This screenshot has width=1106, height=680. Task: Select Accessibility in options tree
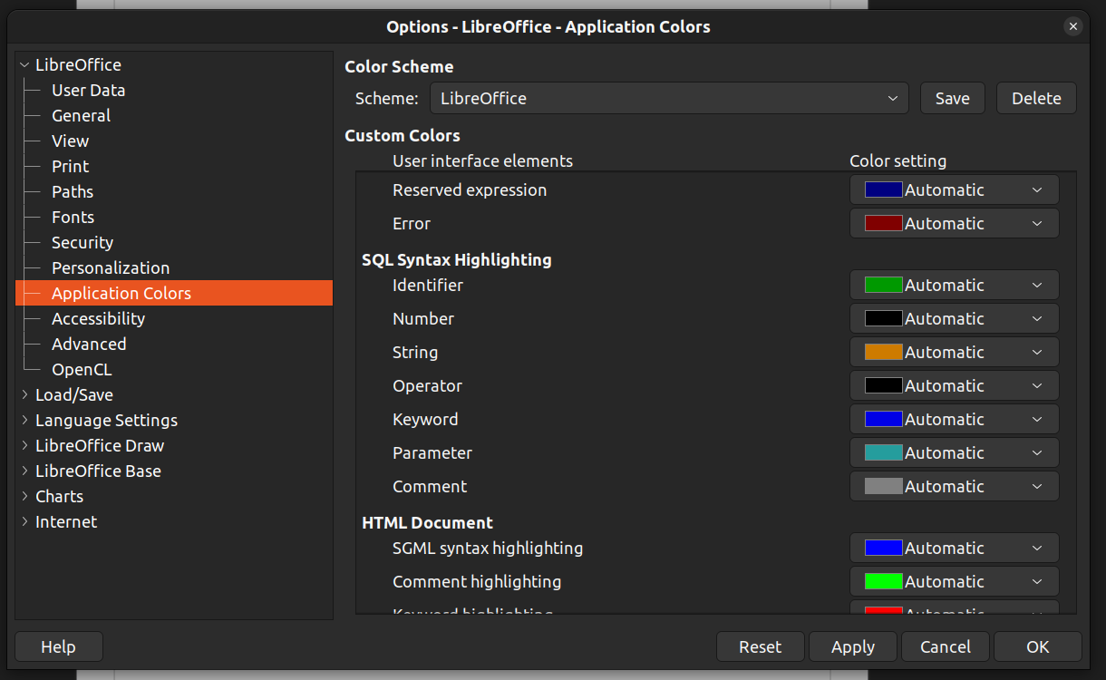(x=98, y=319)
